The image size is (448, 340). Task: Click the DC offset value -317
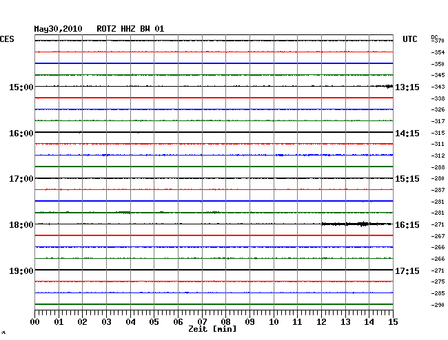(438, 122)
